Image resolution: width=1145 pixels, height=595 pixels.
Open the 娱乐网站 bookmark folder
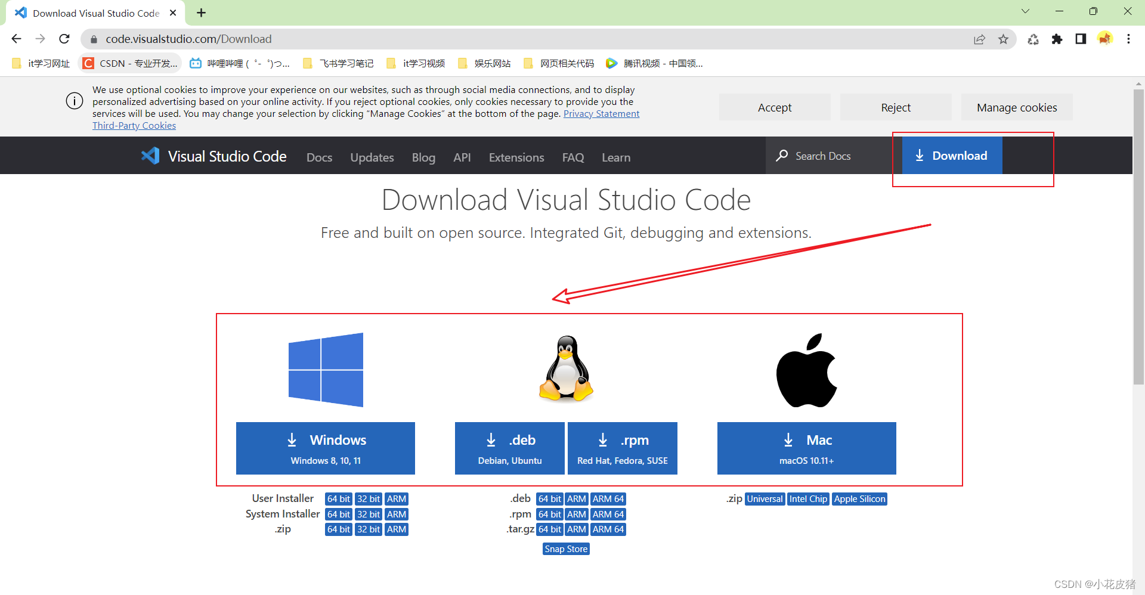484,63
